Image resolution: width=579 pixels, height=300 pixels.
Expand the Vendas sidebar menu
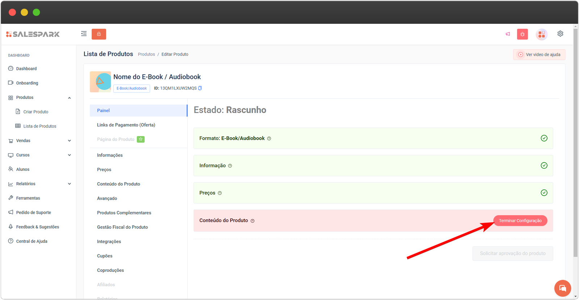69,141
